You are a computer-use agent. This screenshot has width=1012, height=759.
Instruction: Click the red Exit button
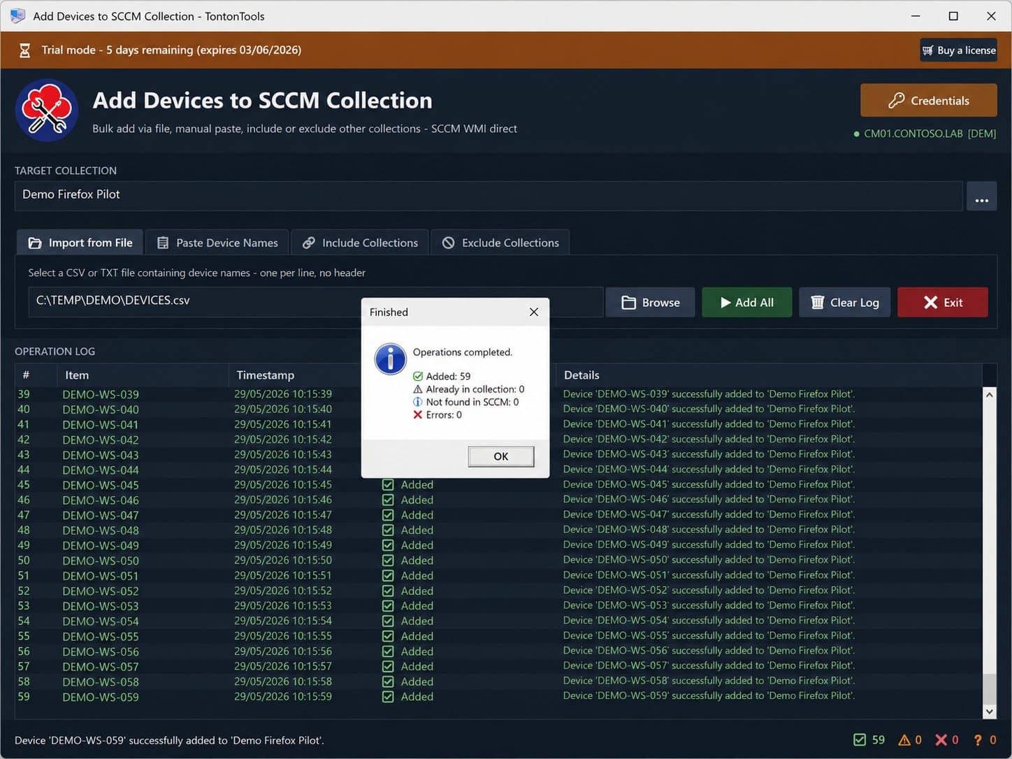943,302
